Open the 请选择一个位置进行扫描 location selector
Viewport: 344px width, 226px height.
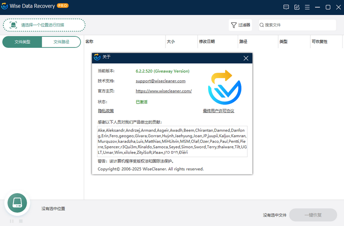(x=44, y=25)
